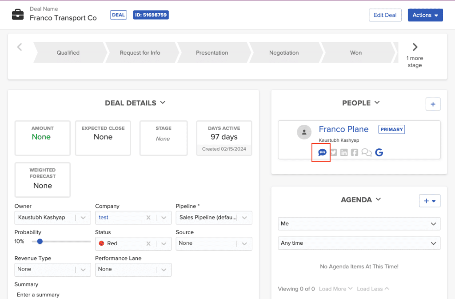Click the Edit Deal button
Screen dimensions: 455x299
385,15
